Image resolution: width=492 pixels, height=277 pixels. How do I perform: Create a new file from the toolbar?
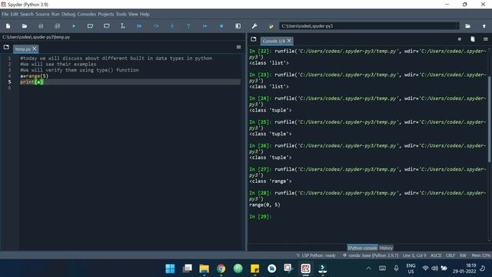coord(8,26)
